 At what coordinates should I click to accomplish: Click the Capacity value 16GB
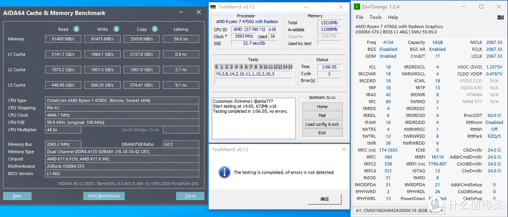pyautogui.click(x=437, y=42)
